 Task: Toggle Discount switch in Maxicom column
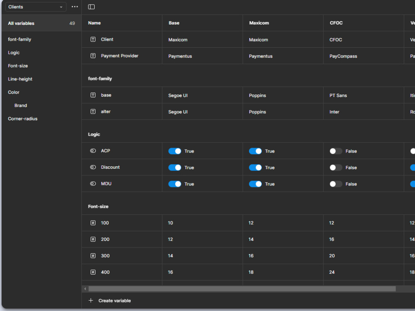[x=255, y=168]
